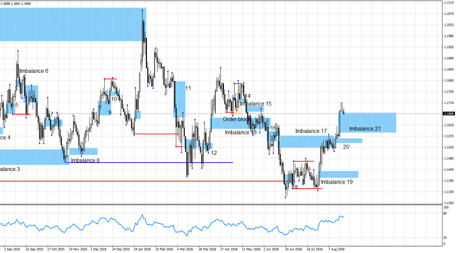
Task: Click price axis value 1.2115
Action: pyautogui.click(x=449, y=3)
